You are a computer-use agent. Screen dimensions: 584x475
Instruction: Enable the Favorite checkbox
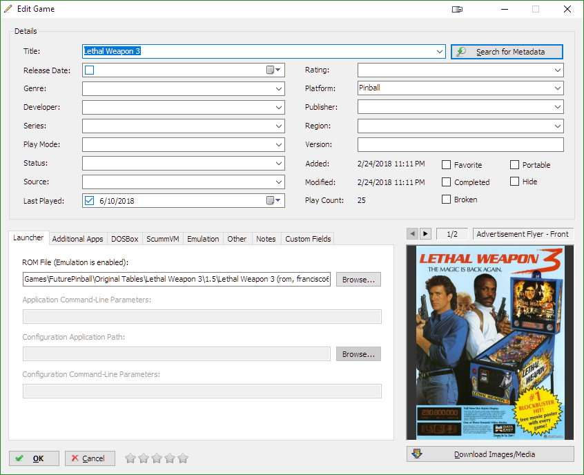pos(447,165)
